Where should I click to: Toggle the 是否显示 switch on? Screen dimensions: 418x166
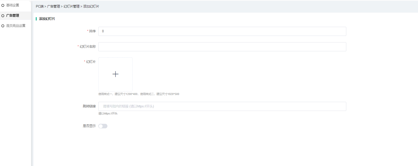pos(103,126)
